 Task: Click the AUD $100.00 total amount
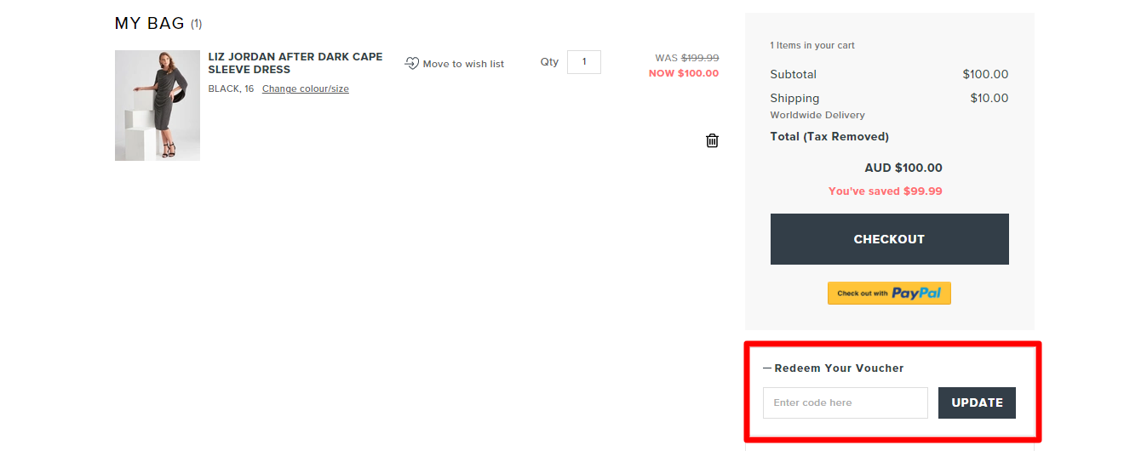[x=903, y=168]
